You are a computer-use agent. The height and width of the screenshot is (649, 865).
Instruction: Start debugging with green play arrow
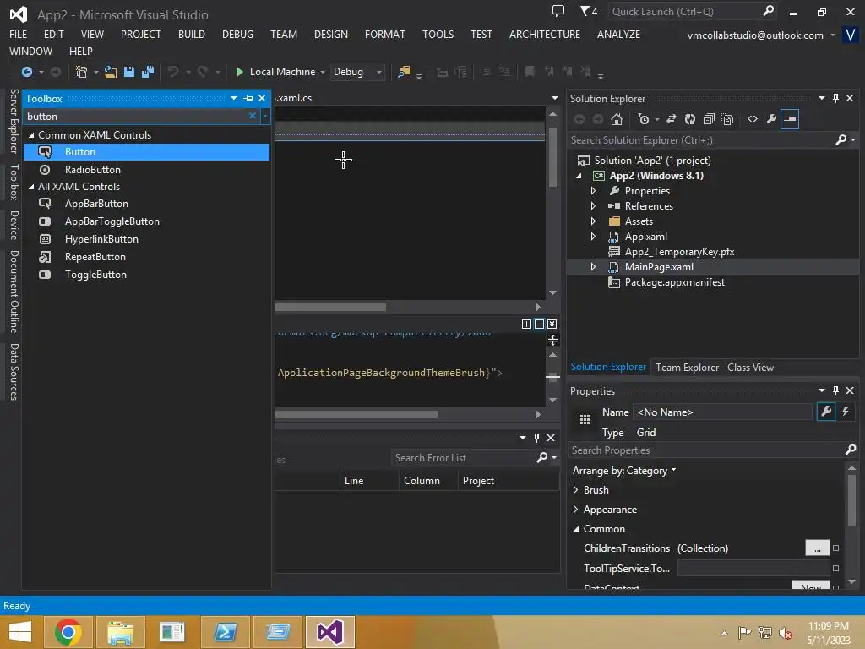[x=239, y=72]
